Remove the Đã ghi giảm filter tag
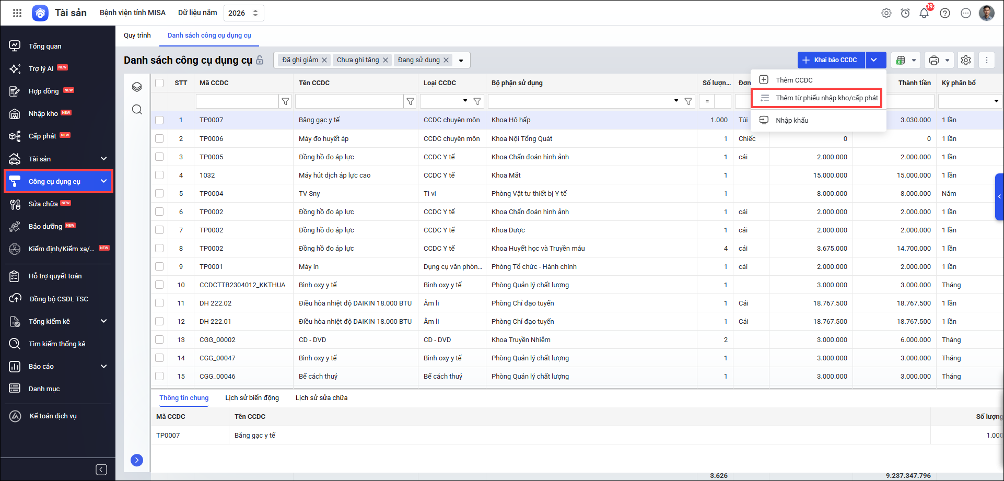The height and width of the screenshot is (481, 1004). pyautogui.click(x=324, y=60)
